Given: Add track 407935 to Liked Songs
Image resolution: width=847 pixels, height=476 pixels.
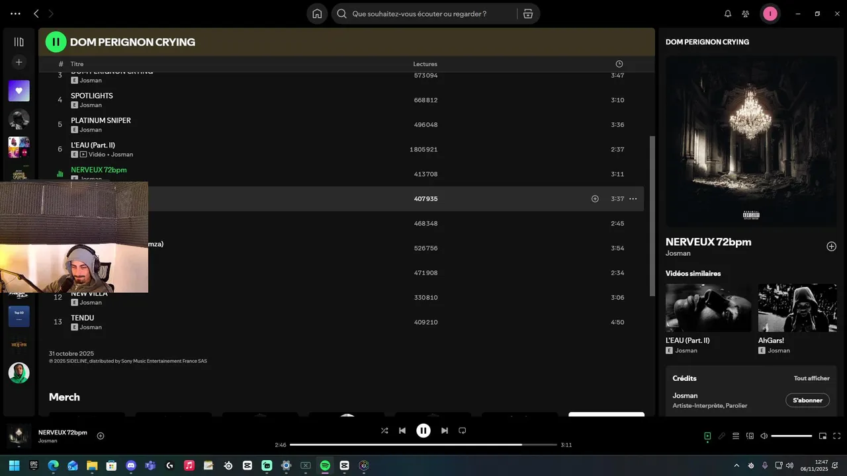Looking at the screenshot, I should (x=595, y=198).
